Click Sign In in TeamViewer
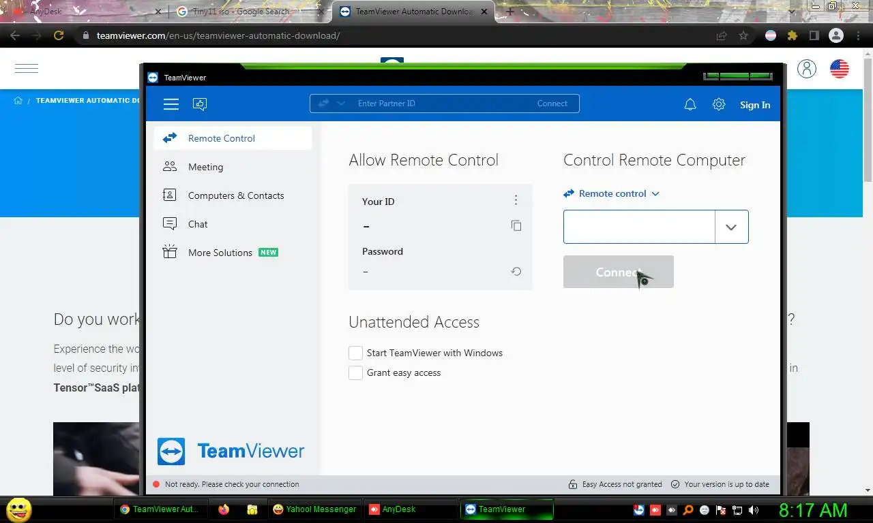The width and height of the screenshot is (873, 523). click(755, 105)
